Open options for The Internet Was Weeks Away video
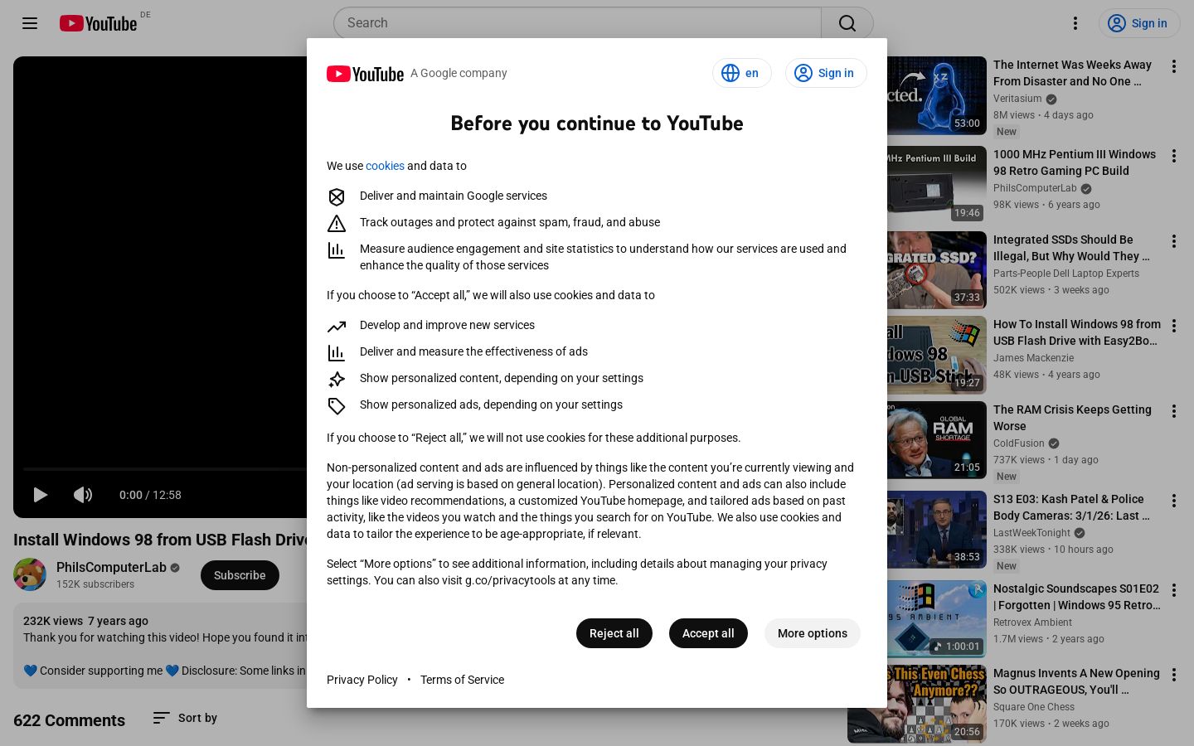Image resolution: width=1194 pixels, height=746 pixels. 1174,66
